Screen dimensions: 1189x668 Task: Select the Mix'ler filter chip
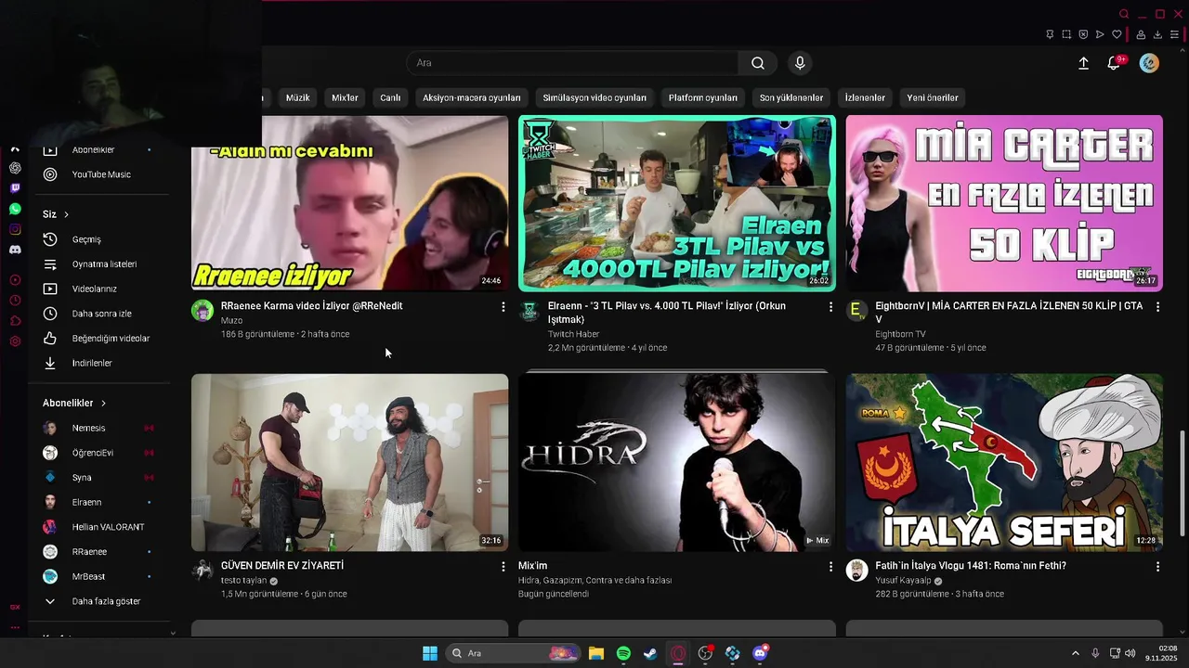click(345, 97)
